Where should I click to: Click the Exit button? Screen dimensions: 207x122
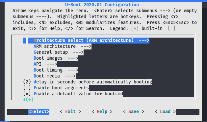point(70,112)
